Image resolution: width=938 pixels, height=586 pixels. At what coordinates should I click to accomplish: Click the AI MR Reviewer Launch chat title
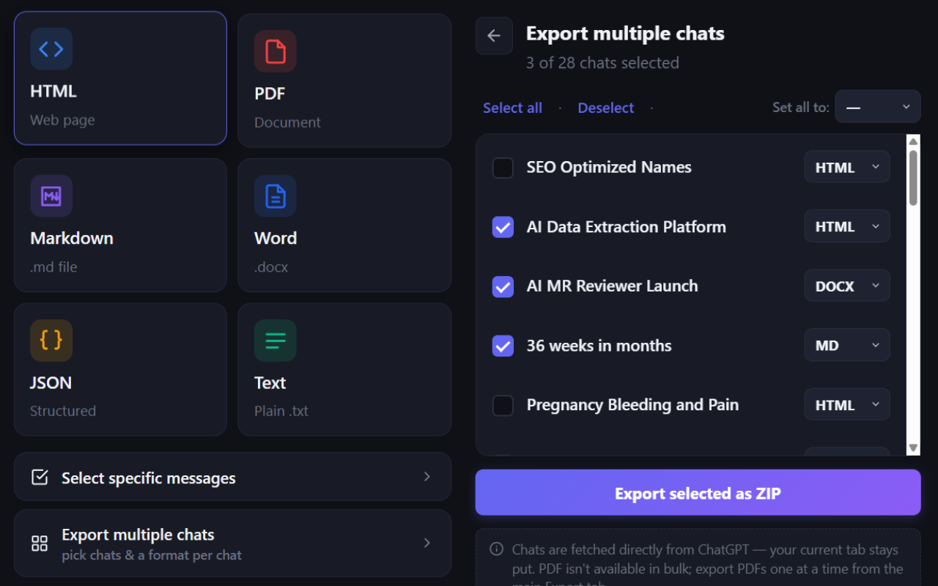point(612,286)
